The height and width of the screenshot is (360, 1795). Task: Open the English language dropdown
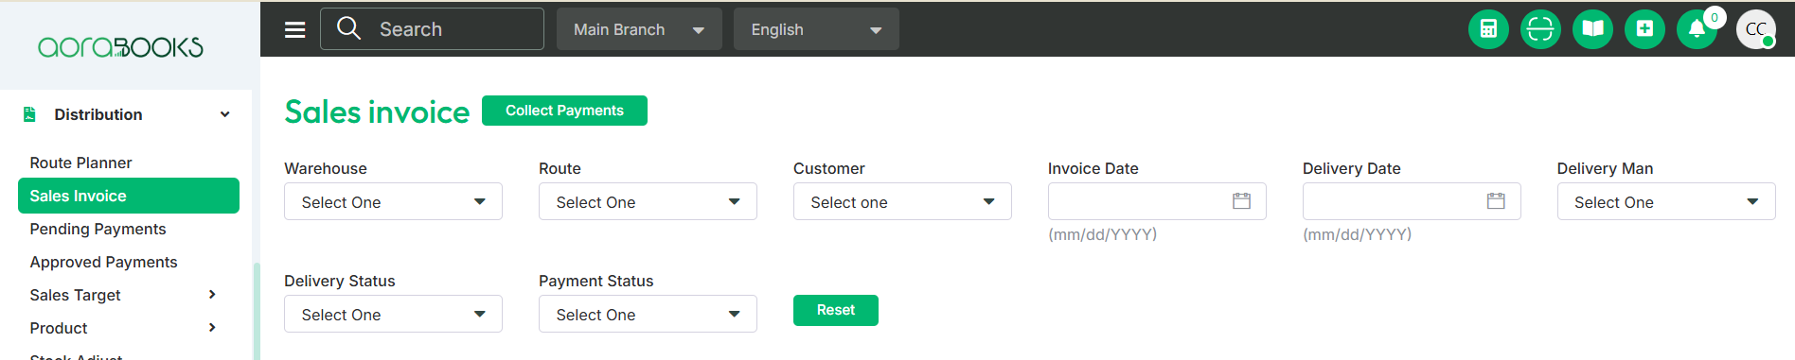(x=816, y=29)
